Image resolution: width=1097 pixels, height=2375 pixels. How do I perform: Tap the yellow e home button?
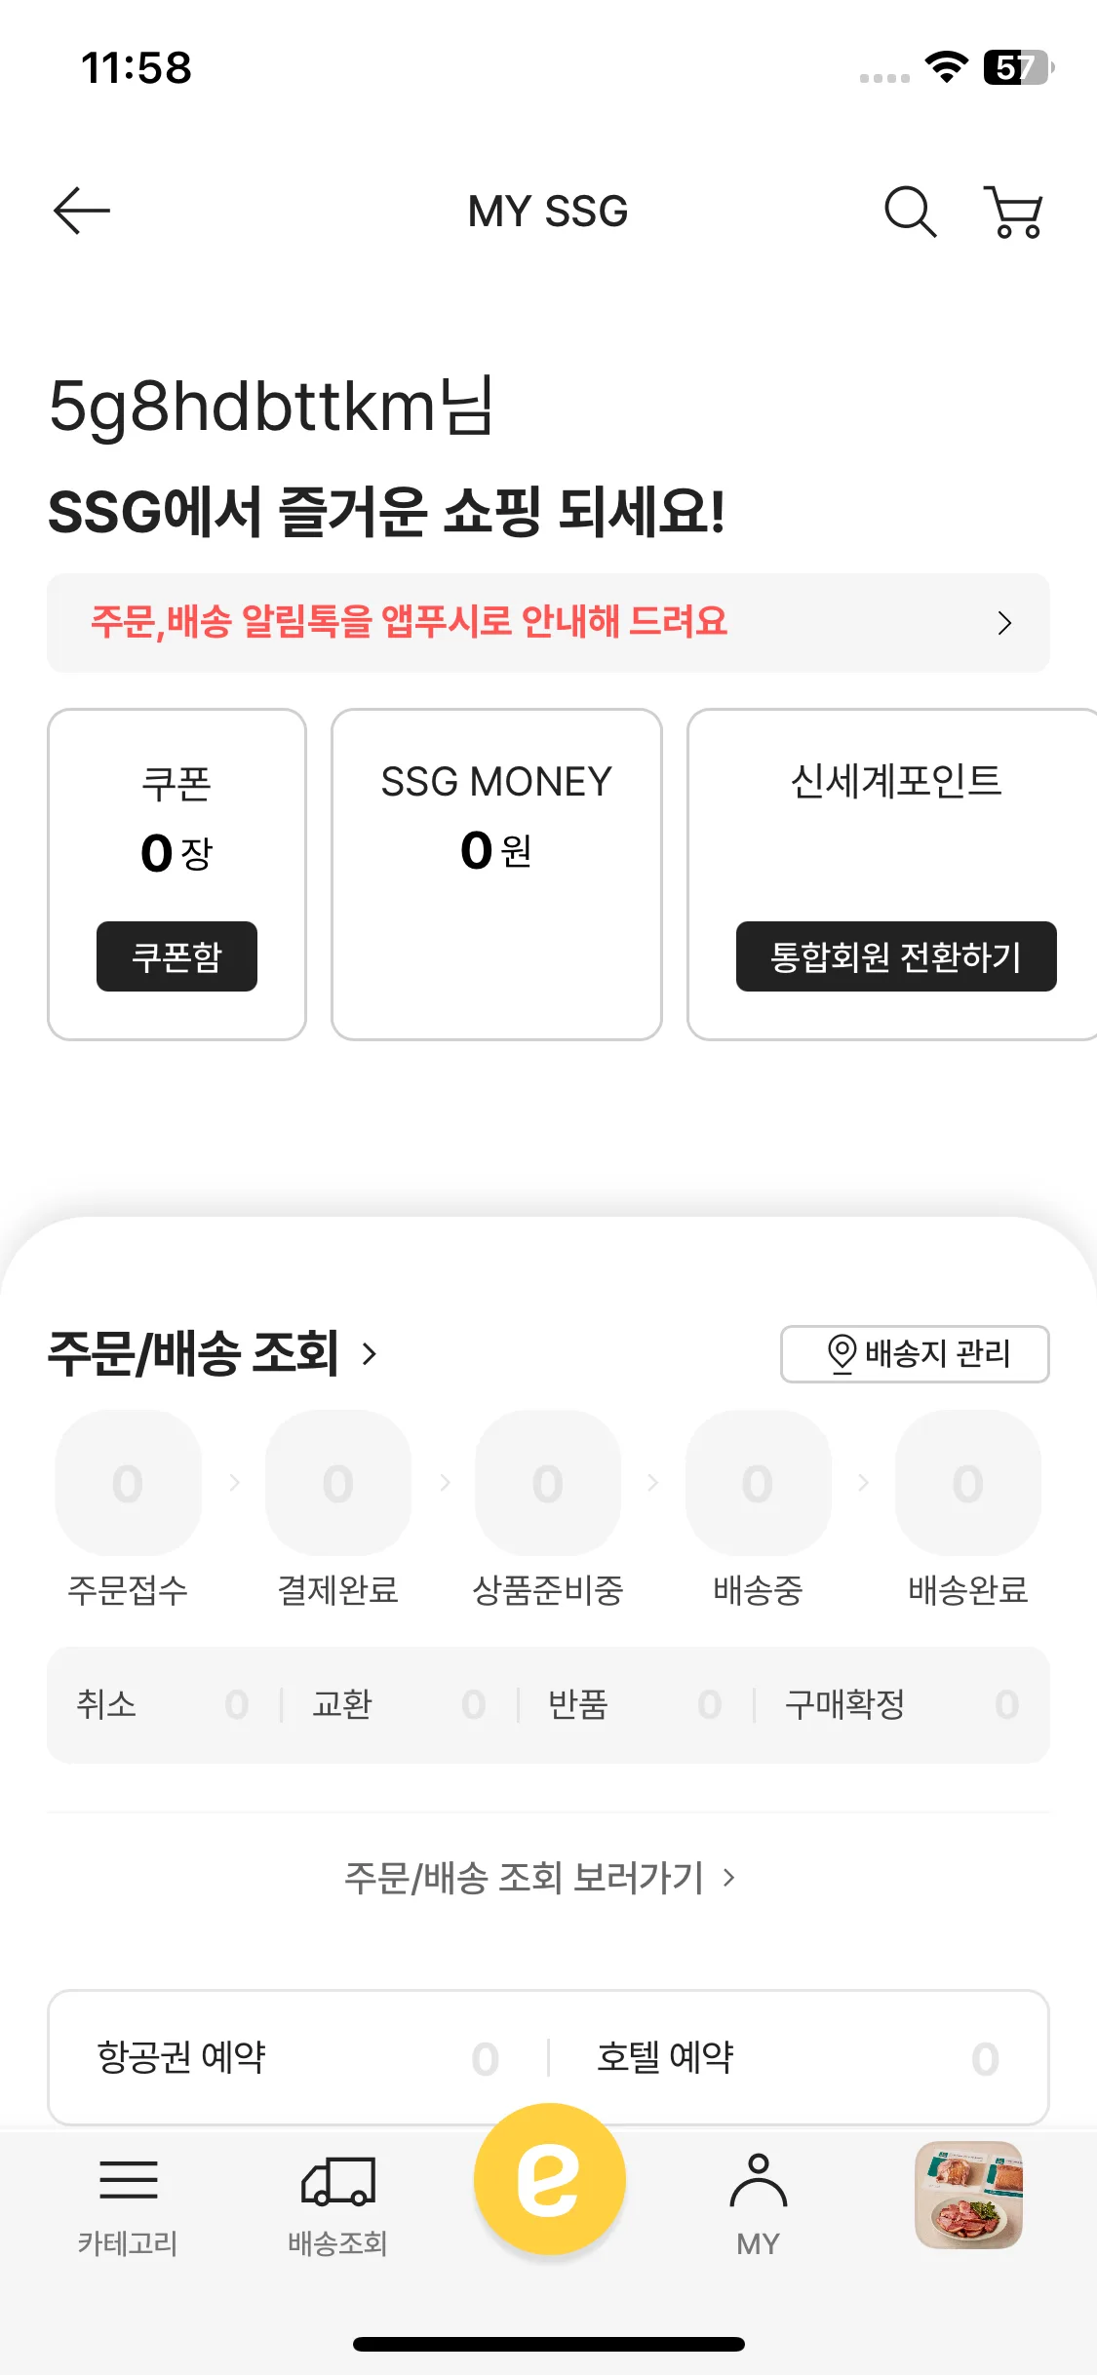(x=549, y=2179)
